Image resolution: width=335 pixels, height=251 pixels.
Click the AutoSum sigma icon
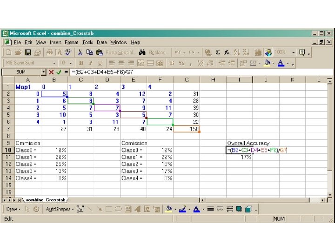pos(217,52)
